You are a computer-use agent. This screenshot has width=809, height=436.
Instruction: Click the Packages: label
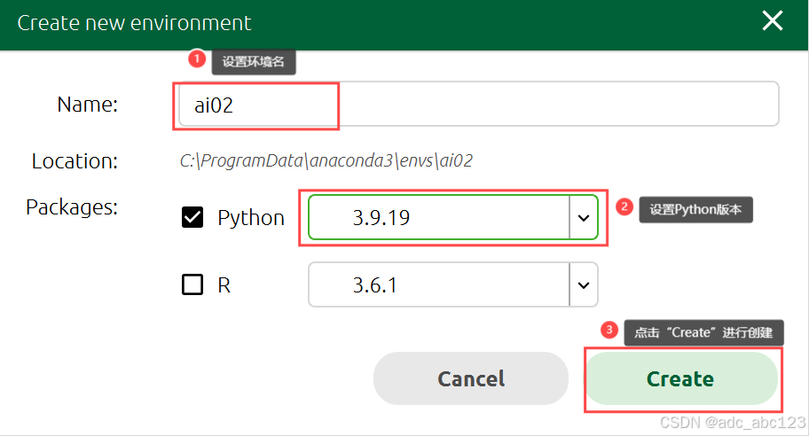pyautogui.click(x=72, y=207)
